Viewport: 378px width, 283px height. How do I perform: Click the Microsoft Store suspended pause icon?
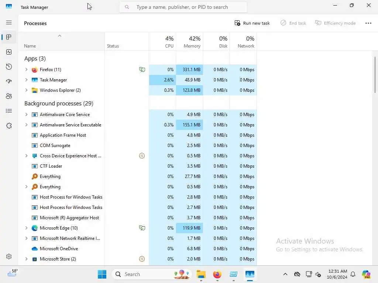pyautogui.click(x=142, y=259)
